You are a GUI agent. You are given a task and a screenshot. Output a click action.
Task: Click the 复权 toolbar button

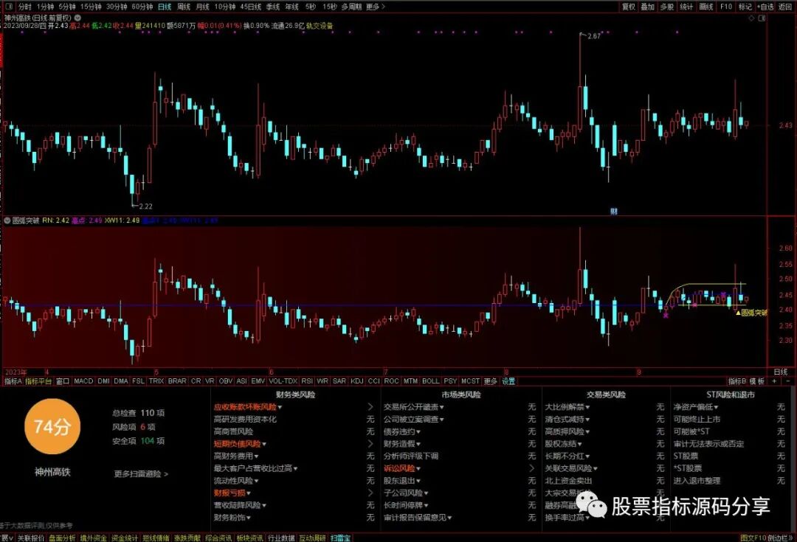click(628, 7)
